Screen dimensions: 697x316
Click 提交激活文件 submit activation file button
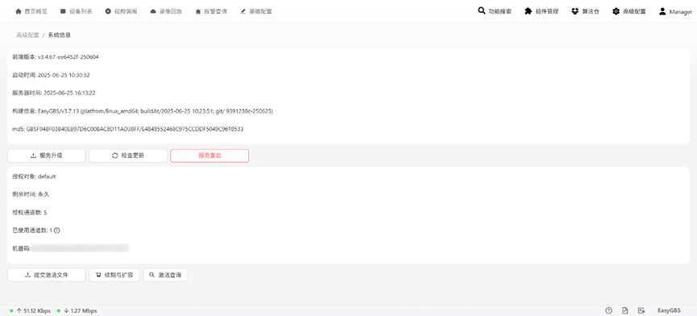click(46, 275)
